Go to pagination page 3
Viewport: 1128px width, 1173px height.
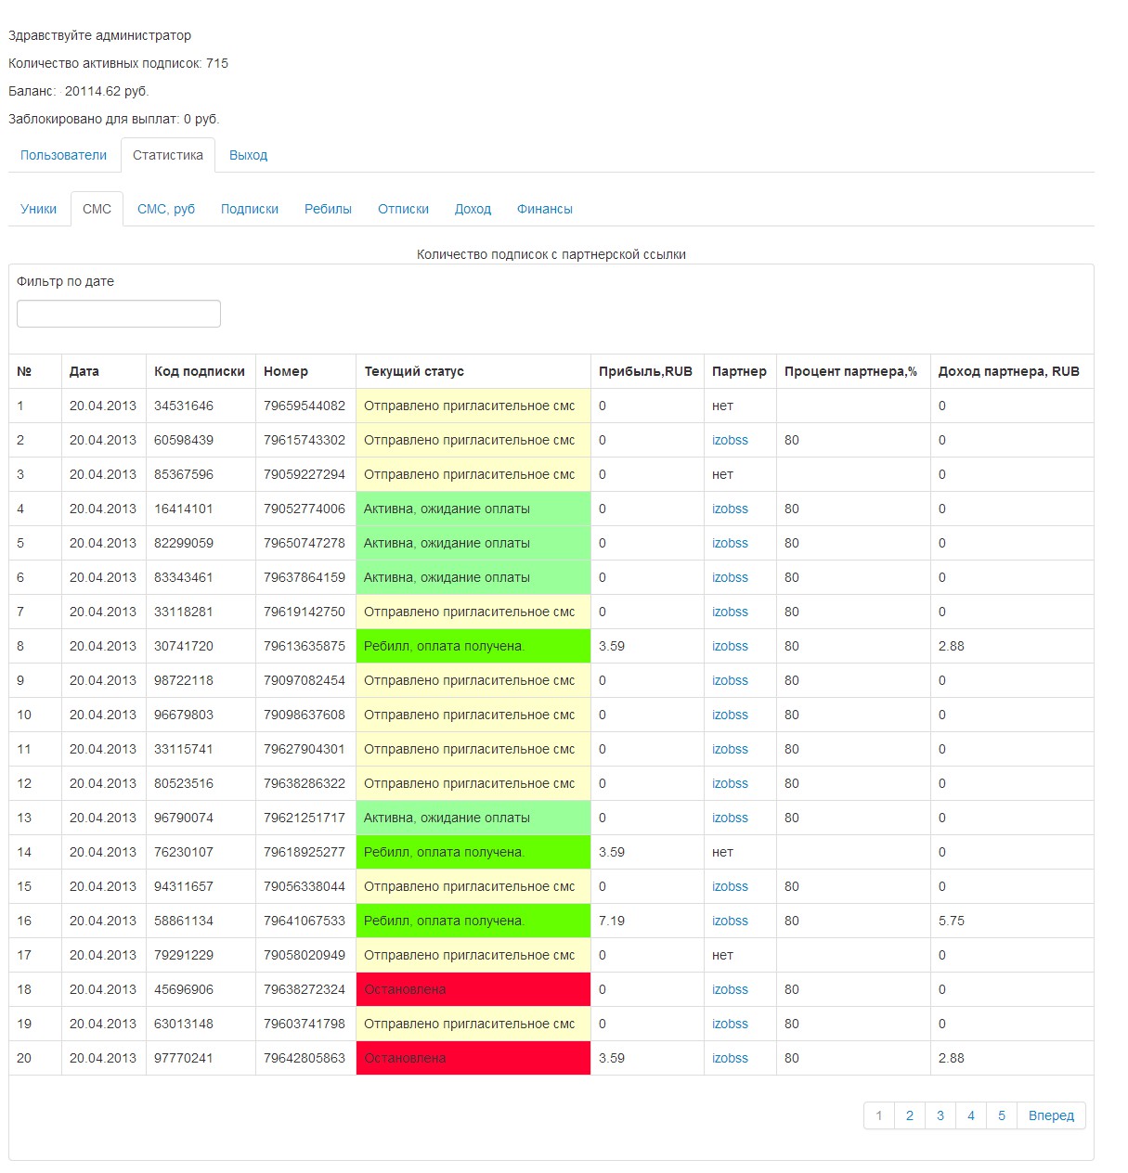click(x=940, y=1115)
